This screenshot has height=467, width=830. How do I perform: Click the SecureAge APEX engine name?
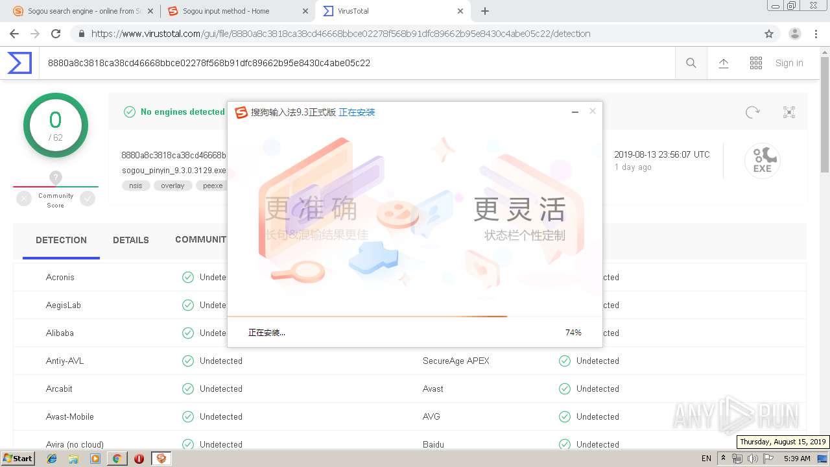click(x=456, y=361)
